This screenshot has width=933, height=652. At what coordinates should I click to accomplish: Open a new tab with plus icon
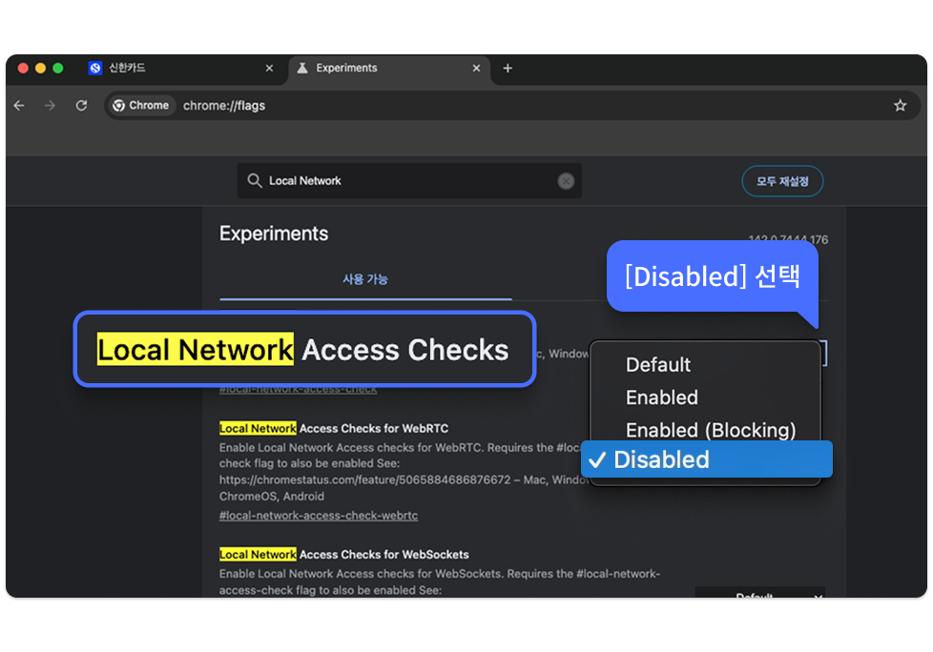pos(508,69)
